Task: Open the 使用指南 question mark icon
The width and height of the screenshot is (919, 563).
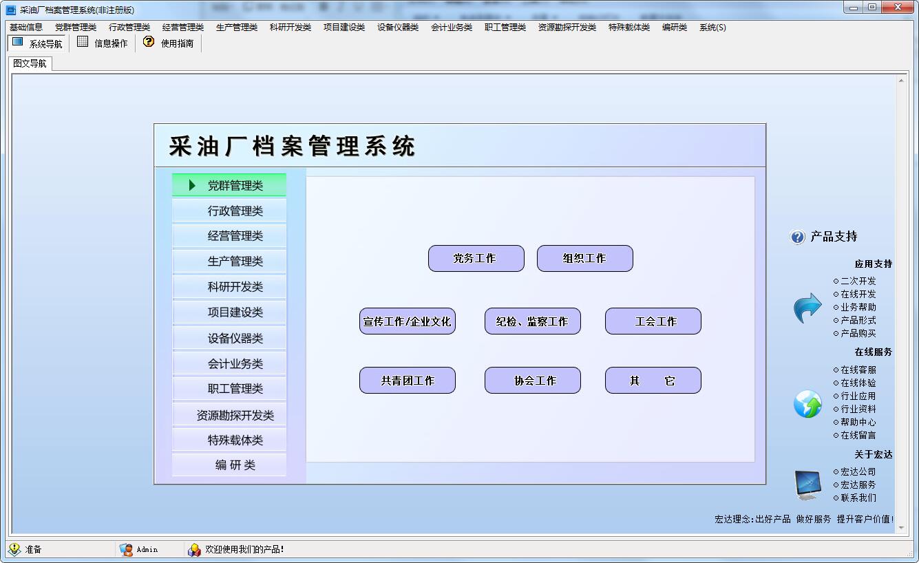Action: point(149,43)
